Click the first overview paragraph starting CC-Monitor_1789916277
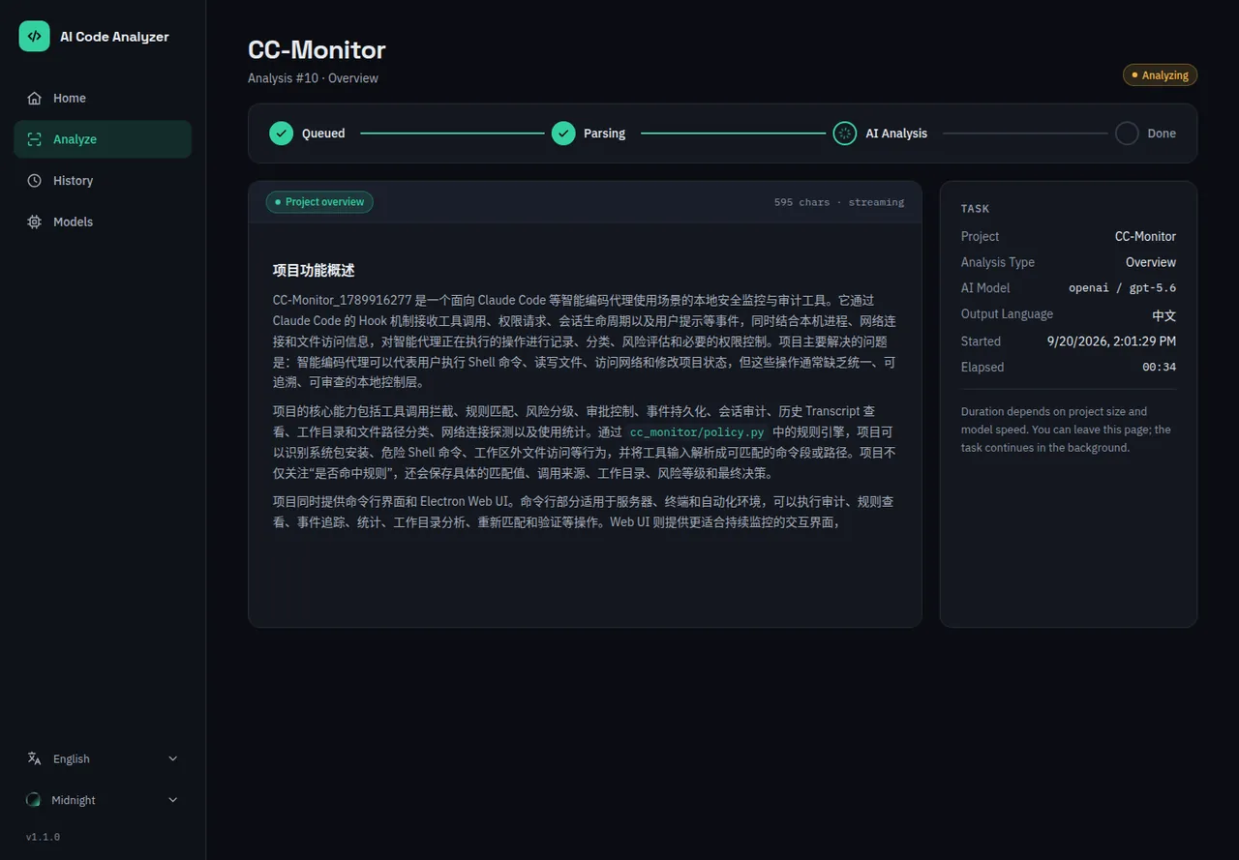This screenshot has width=1239, height=860. pyautogui.click(x=585, y=341)
